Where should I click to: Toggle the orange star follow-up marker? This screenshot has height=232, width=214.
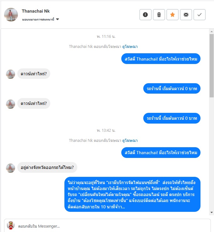tap(173, 14)
